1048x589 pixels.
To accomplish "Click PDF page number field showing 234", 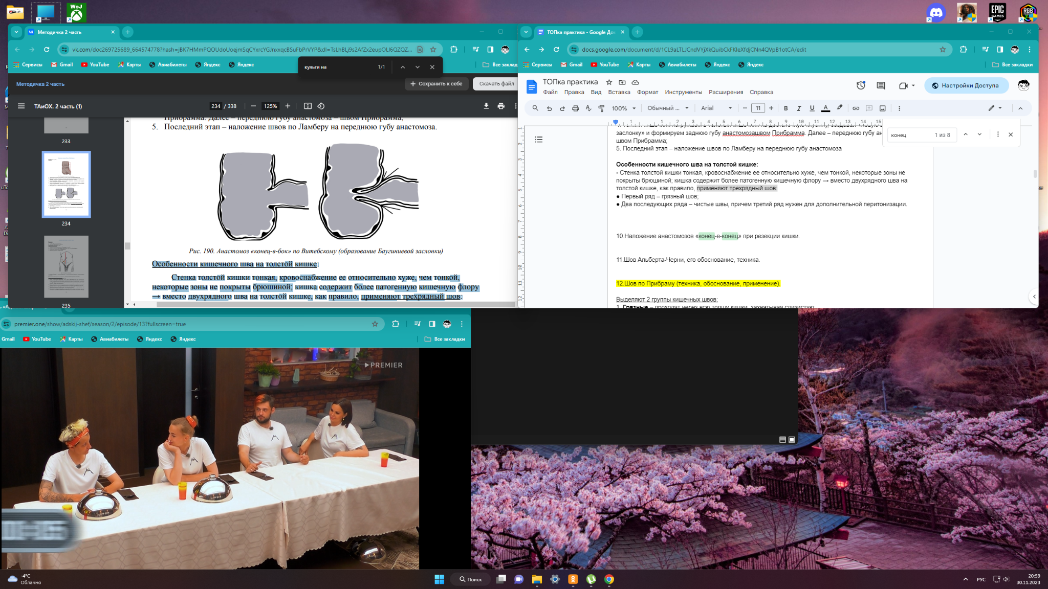I will pos(215,106).
